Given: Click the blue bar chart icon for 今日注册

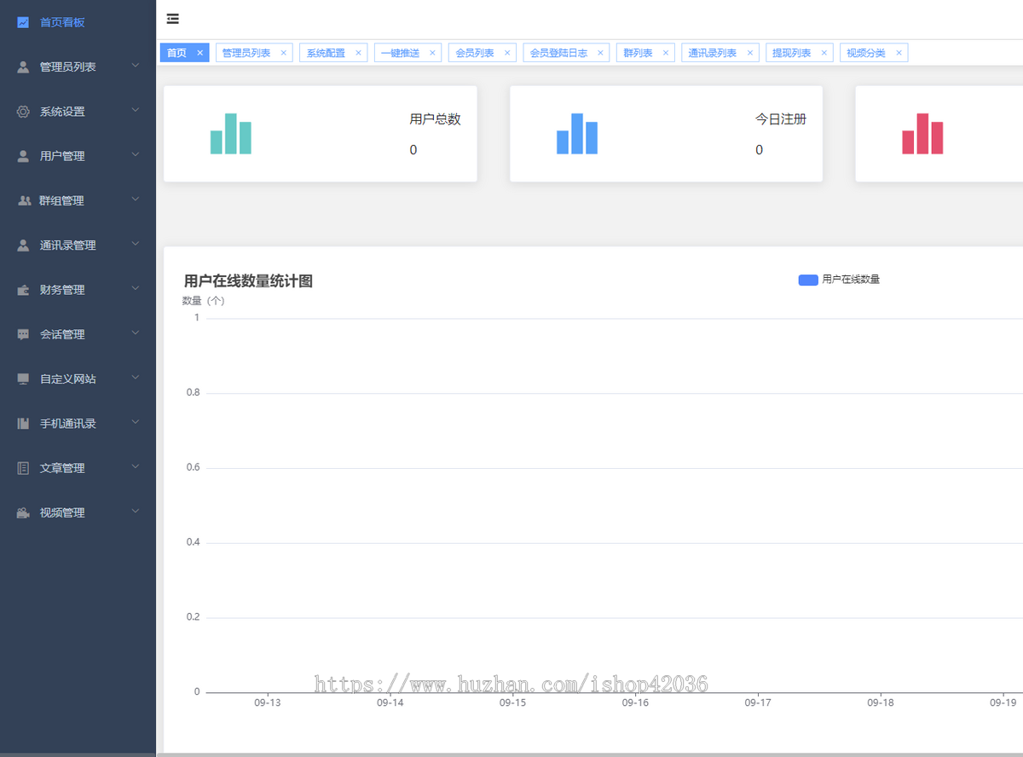Looking at the screenshot, I should click(577, 134).
